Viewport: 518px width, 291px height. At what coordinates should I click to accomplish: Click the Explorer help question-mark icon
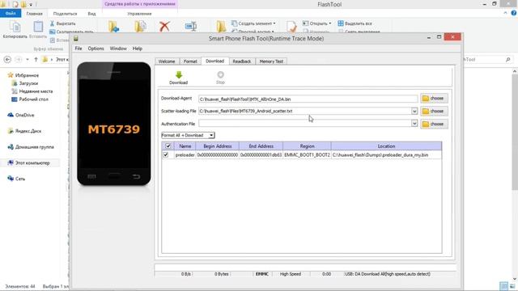(x=514, y=13)
